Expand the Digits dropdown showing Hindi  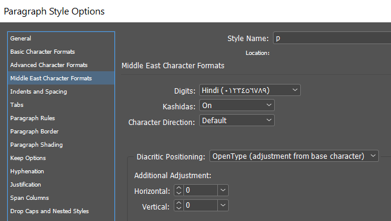coord(250,90)
